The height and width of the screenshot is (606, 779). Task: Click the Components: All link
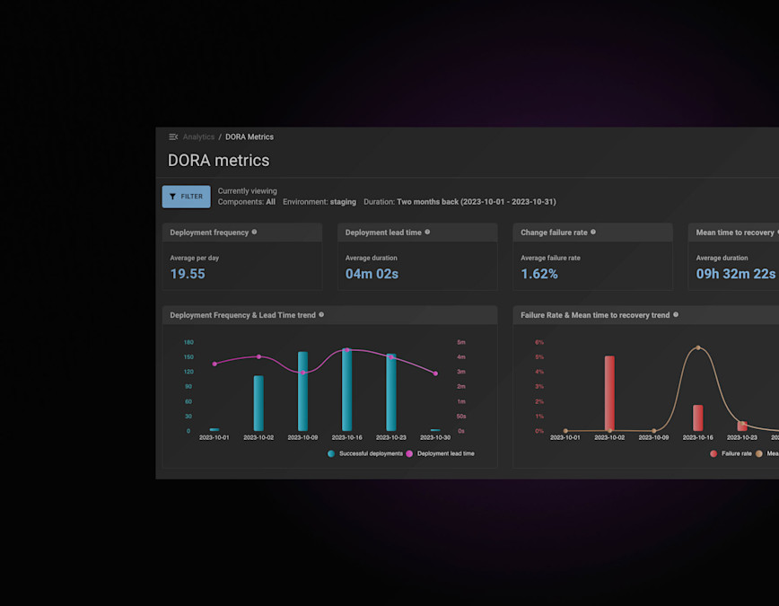249,202
